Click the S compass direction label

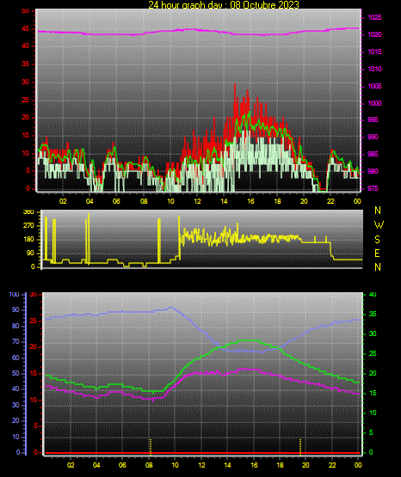(377, 240)
